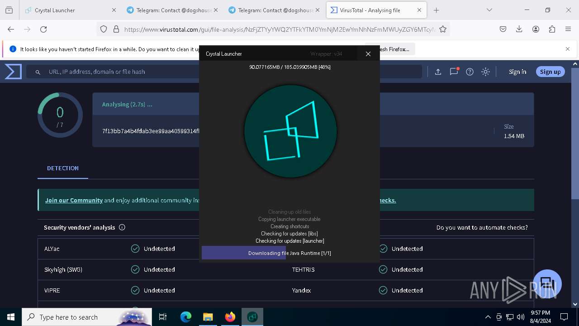Screen dimensions: 579x326
Task: Click the detection score circle 0/7
Action: pyautogui.click(x=60, y=115)
